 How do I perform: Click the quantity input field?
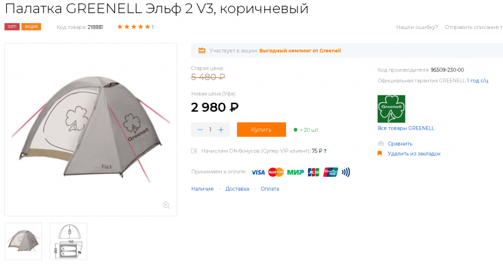211,130
